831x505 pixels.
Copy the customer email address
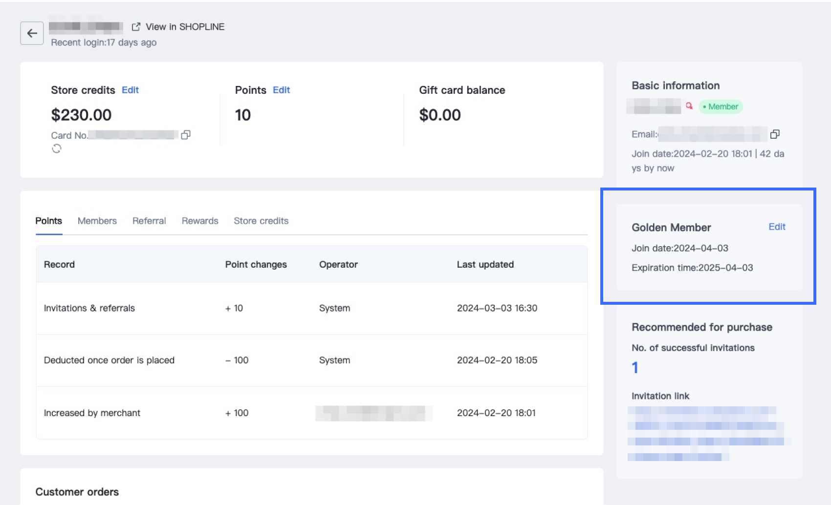point(775,134)
